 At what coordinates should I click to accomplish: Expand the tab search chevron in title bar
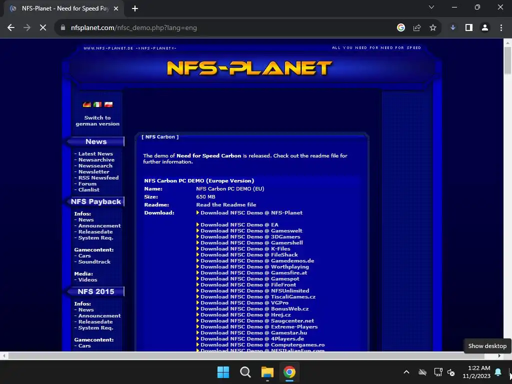point(431,7)
